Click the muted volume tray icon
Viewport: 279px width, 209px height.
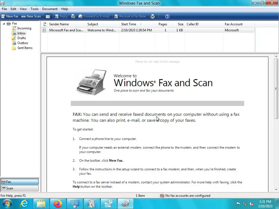pyautogui.click(x=251, y=204)
